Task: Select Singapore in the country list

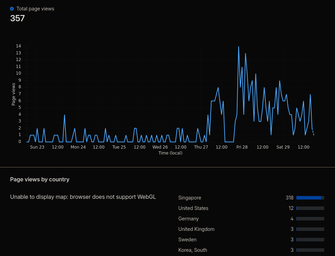Action: tap(190, 198)
